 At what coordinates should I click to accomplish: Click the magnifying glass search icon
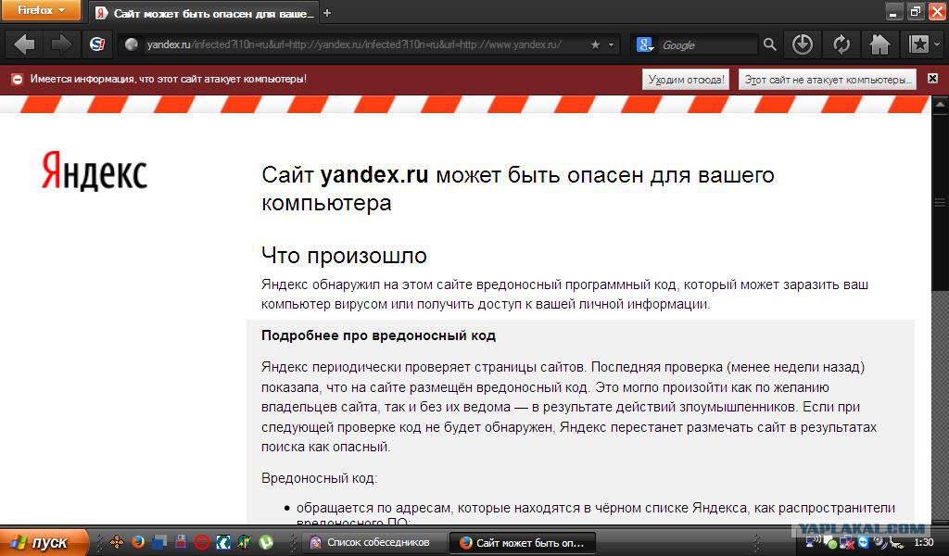[x=769, y=44]
